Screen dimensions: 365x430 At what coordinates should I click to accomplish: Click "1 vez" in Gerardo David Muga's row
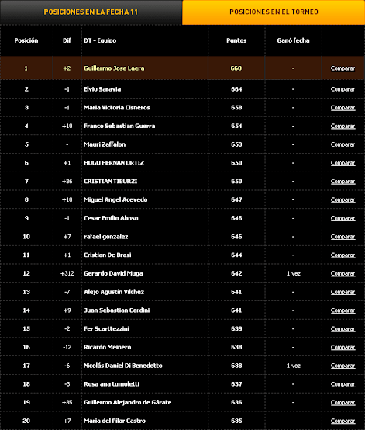(293, 273)
